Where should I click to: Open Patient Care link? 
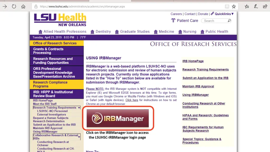point(187,21)
